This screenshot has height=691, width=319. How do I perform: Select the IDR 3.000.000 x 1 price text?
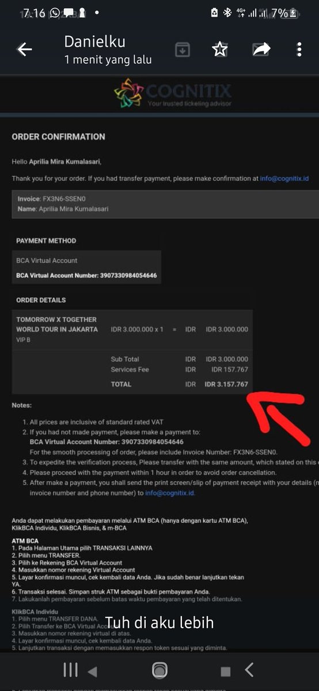tap(137, 329)
